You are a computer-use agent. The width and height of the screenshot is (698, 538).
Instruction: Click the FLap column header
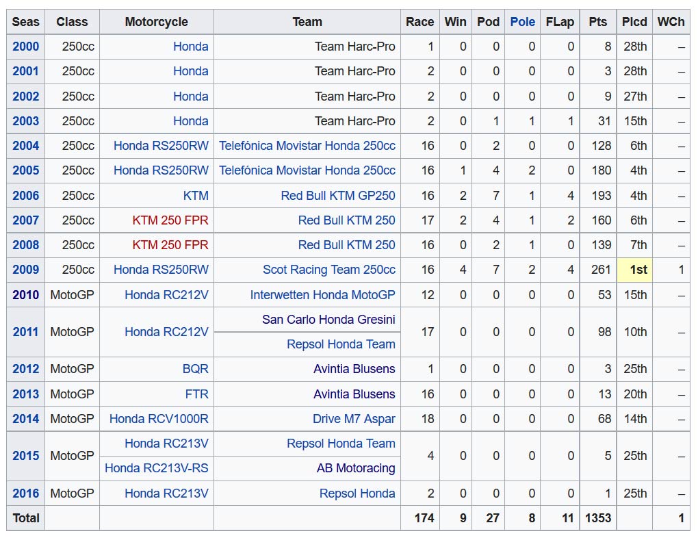560,22
